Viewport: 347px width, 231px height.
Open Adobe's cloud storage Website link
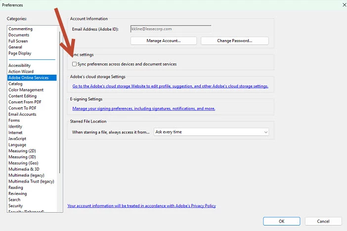(x=170, y=86)
